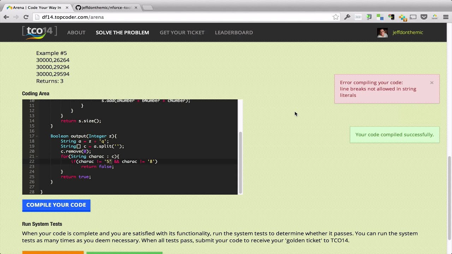Screen dimensions: 452x254
Task: Click the 'Error compiling your code' message text
Action: coord(378,89)
